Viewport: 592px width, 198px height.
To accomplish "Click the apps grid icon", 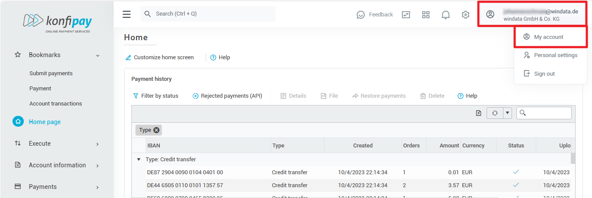I will point(426,15).
